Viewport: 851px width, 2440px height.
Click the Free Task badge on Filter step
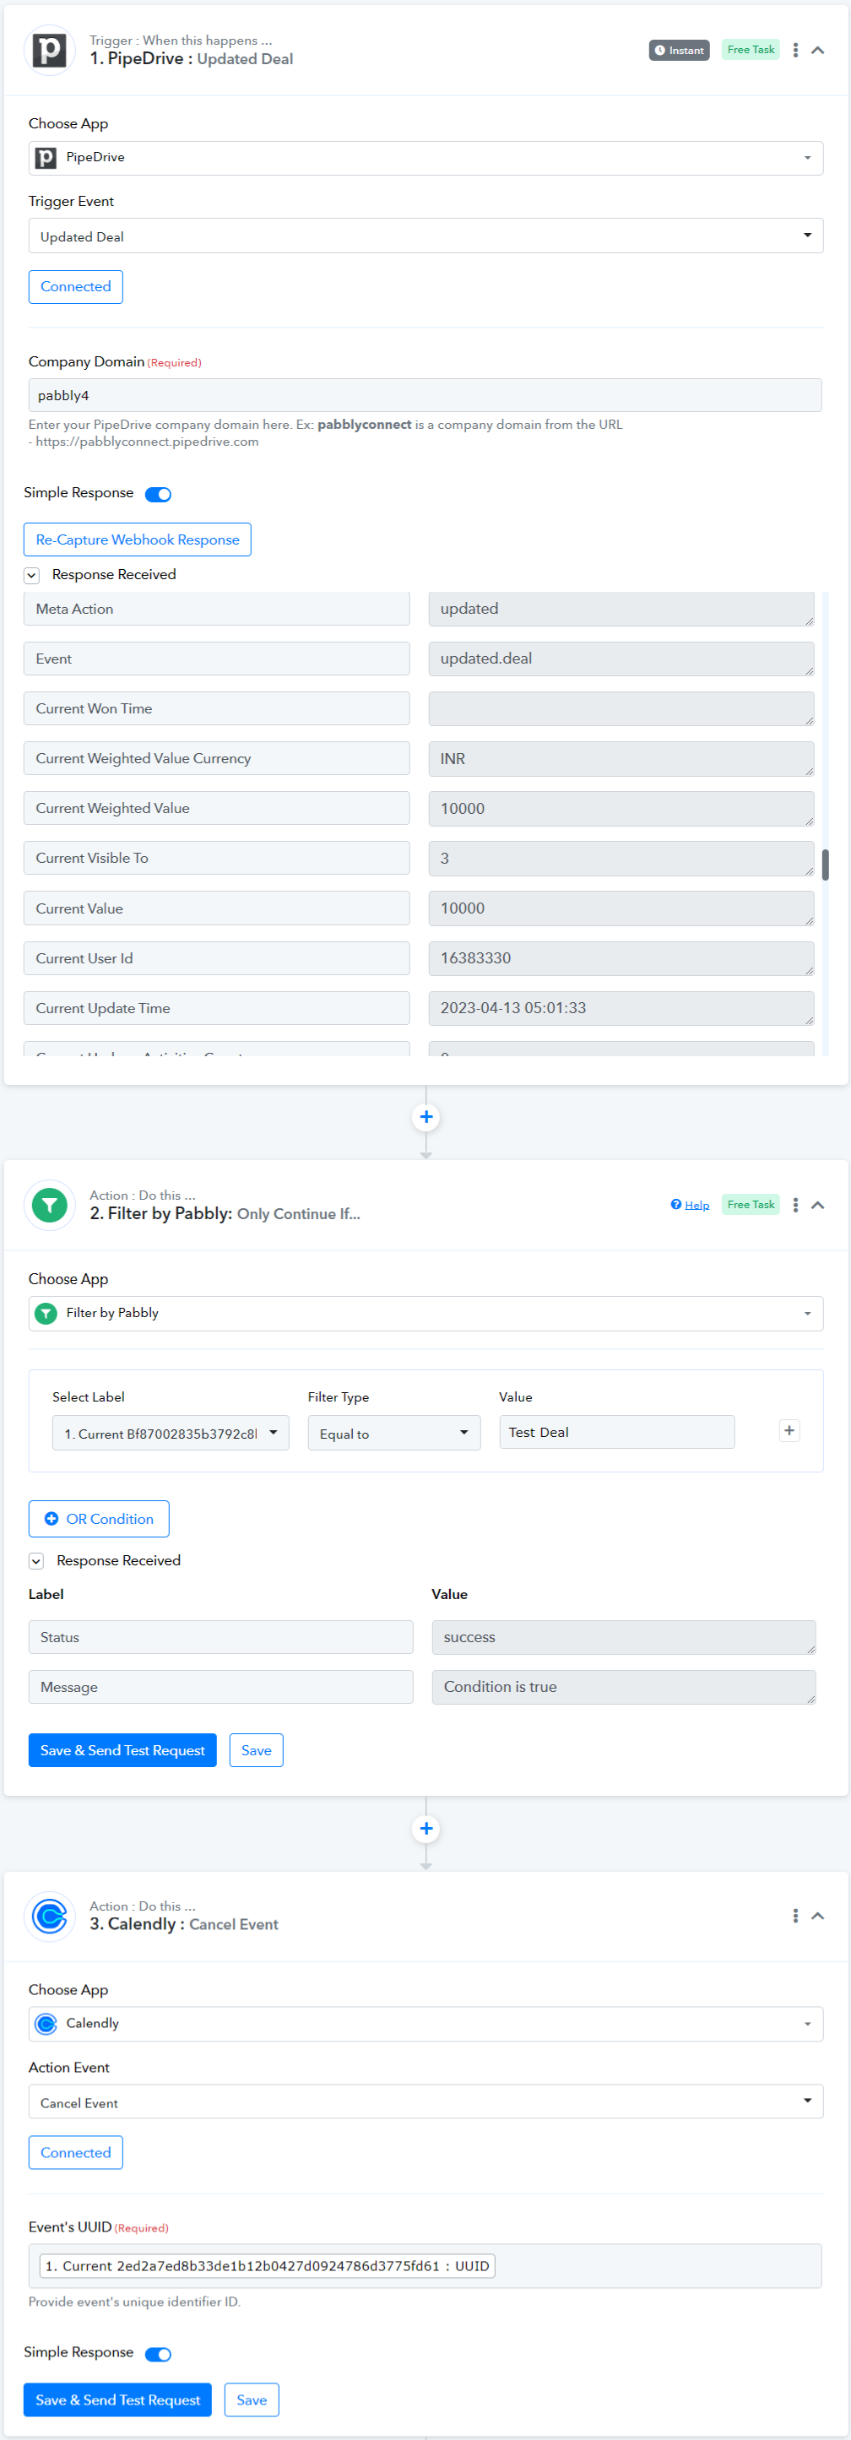point(751,1205)
